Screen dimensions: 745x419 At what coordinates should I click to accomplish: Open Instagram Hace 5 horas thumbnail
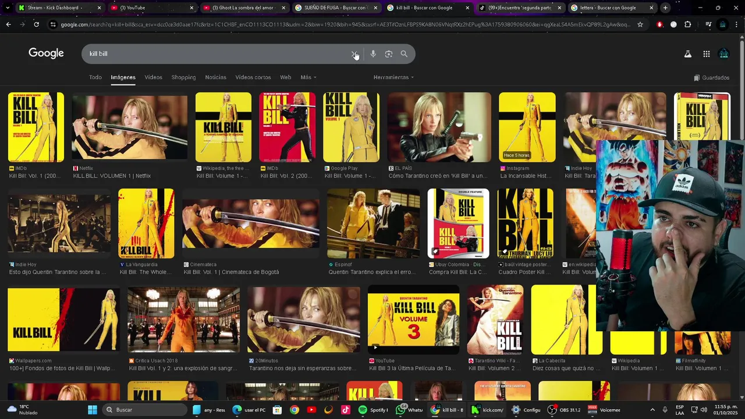(527, 127)
